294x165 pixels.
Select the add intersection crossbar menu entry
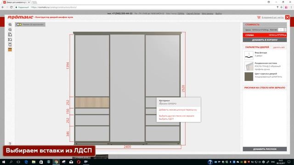tap(178, 110)
